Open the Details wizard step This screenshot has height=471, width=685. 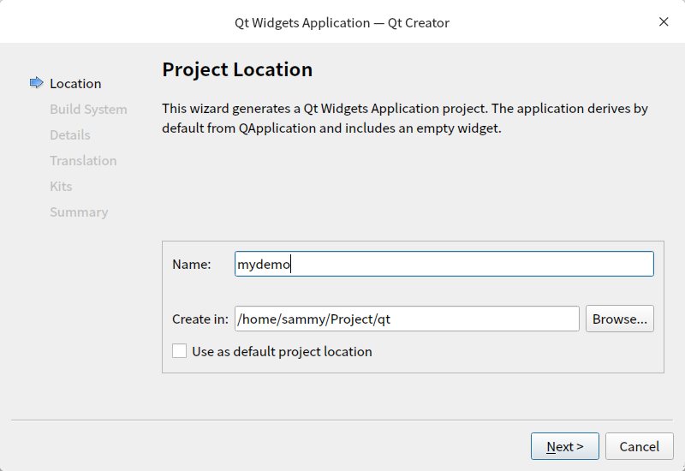click(x=69, y=135)
